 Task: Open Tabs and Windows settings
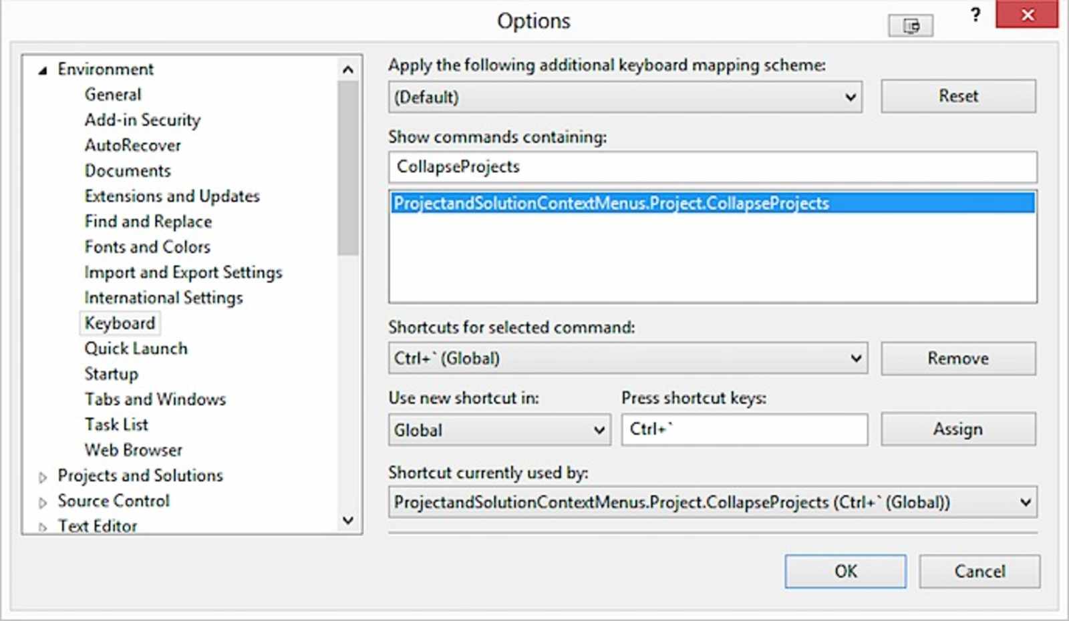[x=155, y=399]
